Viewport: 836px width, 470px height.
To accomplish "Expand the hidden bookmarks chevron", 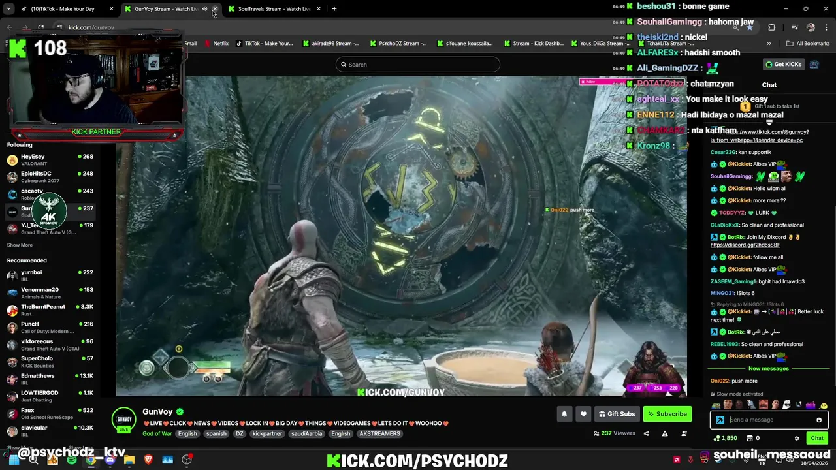I will click(x=769, y=44).
